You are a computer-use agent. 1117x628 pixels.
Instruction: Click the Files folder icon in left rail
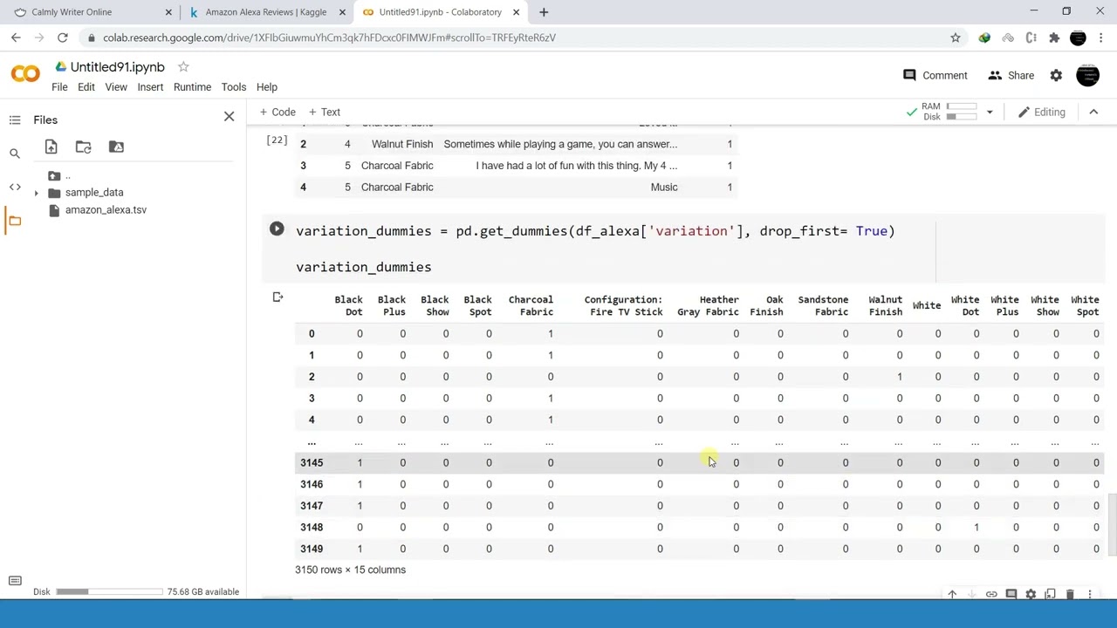click(15, 221)
